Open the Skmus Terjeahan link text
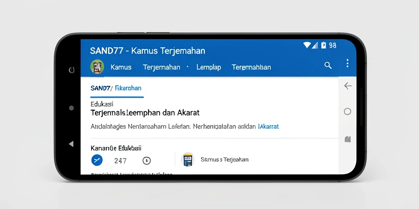Viewport: 419px width, 209px height. (x=225, y=160)
